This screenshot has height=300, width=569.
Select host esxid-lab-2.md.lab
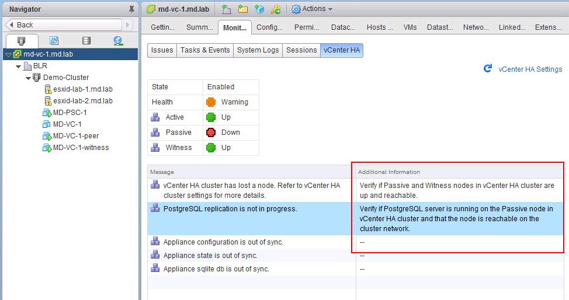click(x=83, y=101)
